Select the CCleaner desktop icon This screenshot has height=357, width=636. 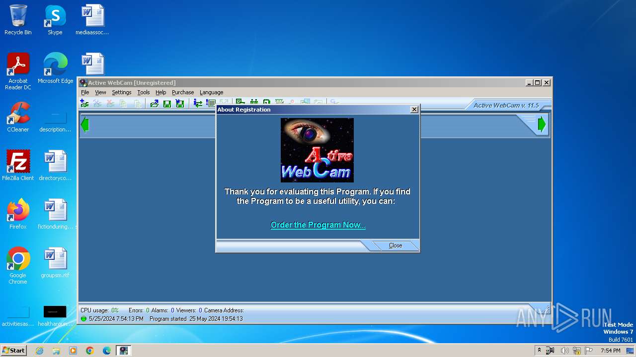pos(18,117)
